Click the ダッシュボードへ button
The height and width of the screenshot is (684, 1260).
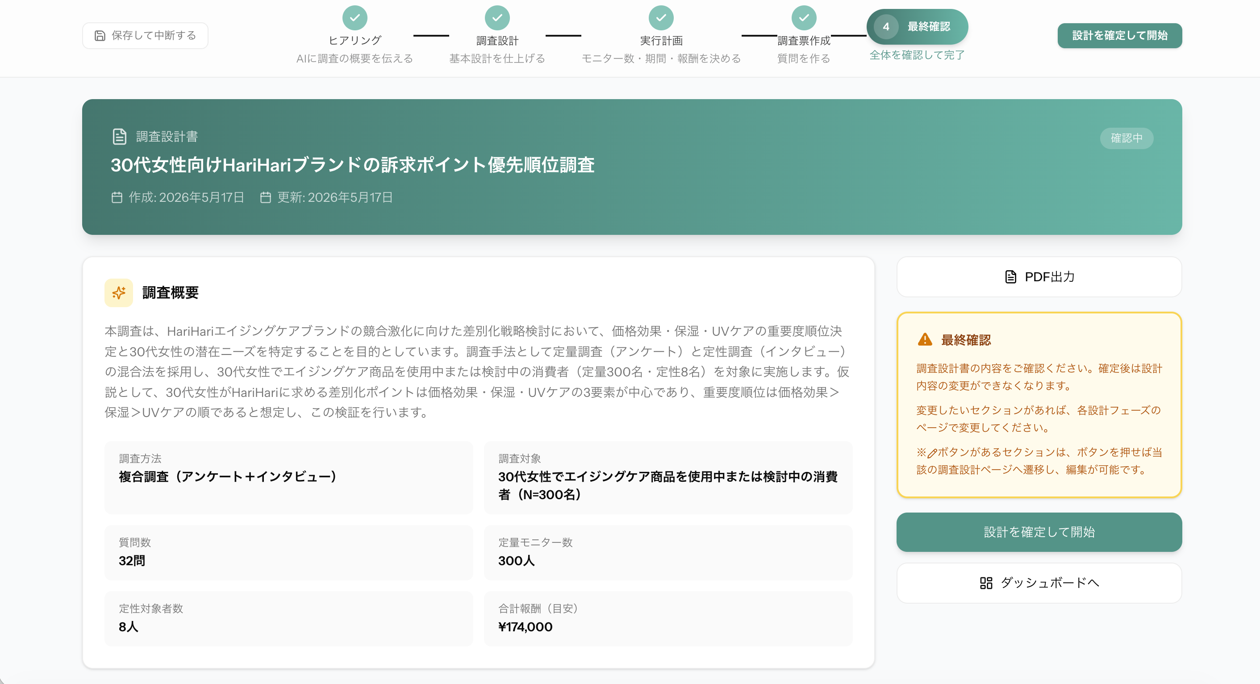point(1039,583)
